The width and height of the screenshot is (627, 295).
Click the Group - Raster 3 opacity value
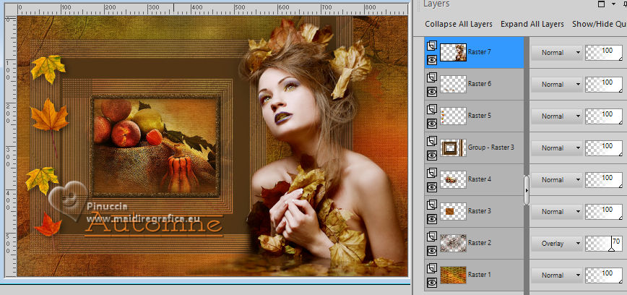[x=607, y=146]
